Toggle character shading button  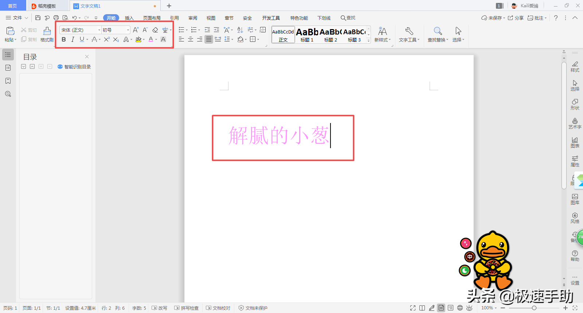(x=163, y=39)
